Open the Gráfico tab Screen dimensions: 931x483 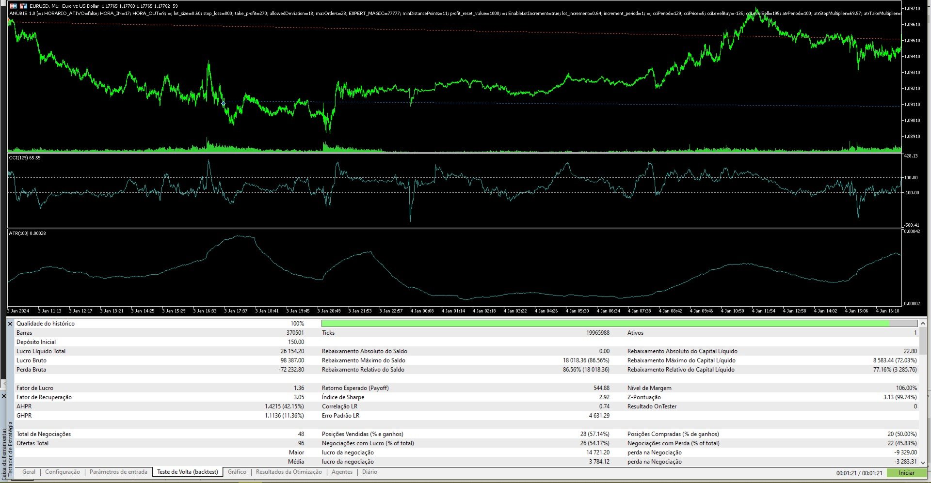(x=237, y=472)
